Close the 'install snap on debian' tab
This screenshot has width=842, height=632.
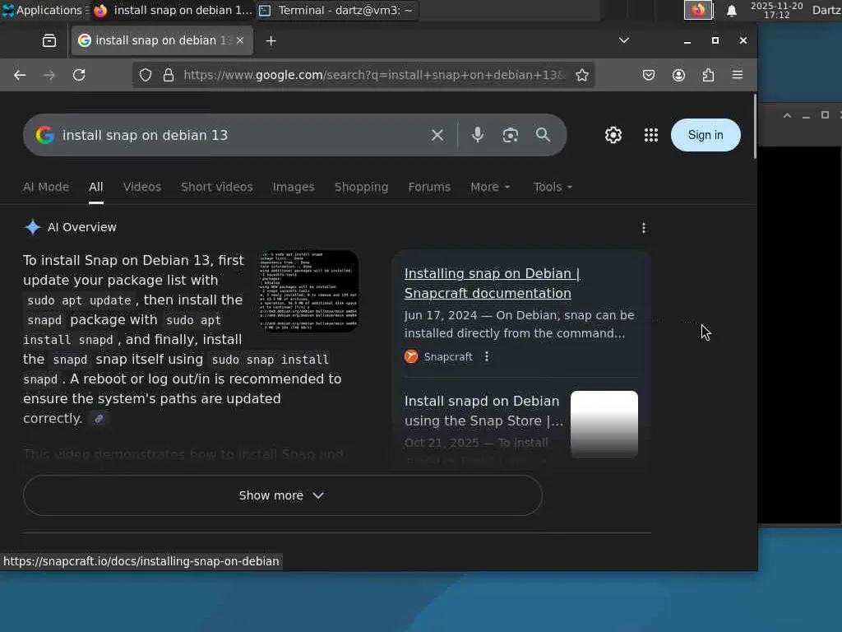240,40
